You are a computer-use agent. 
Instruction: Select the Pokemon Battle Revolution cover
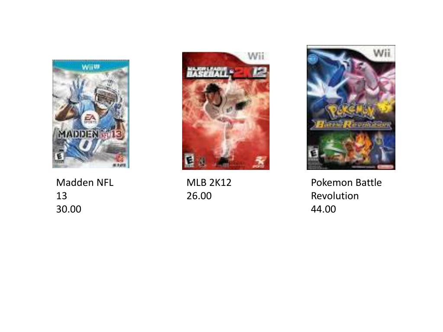tap(351, 107)
